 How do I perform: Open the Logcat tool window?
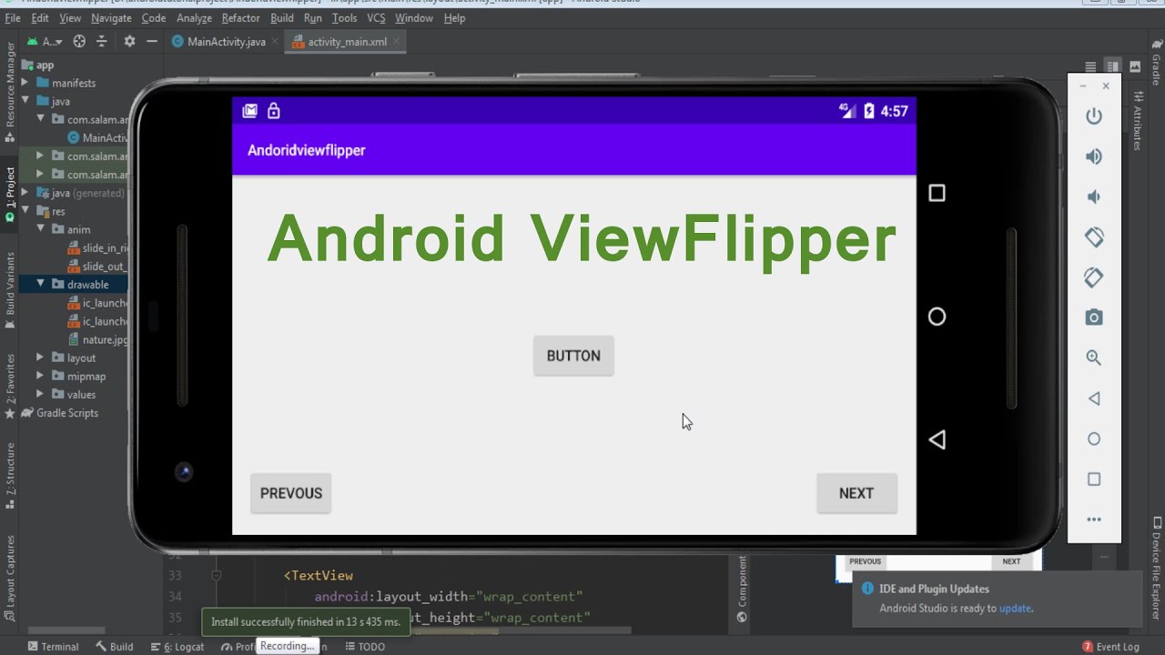coord(177,647)
